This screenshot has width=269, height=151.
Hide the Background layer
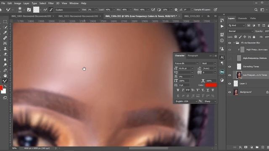click(x=229, y=92)
